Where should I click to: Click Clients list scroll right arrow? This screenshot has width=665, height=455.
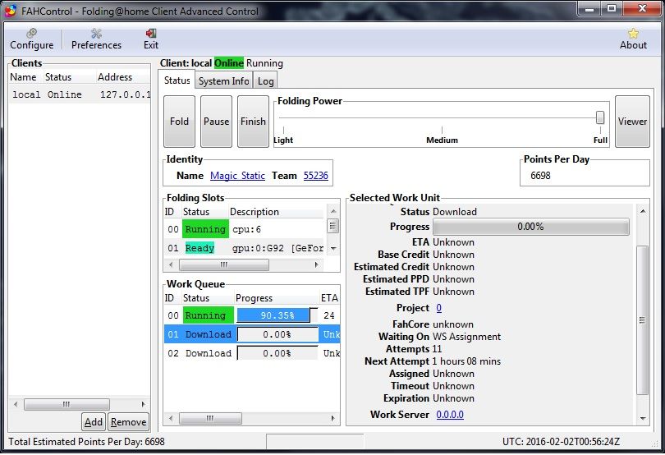[x=144, y=404]
